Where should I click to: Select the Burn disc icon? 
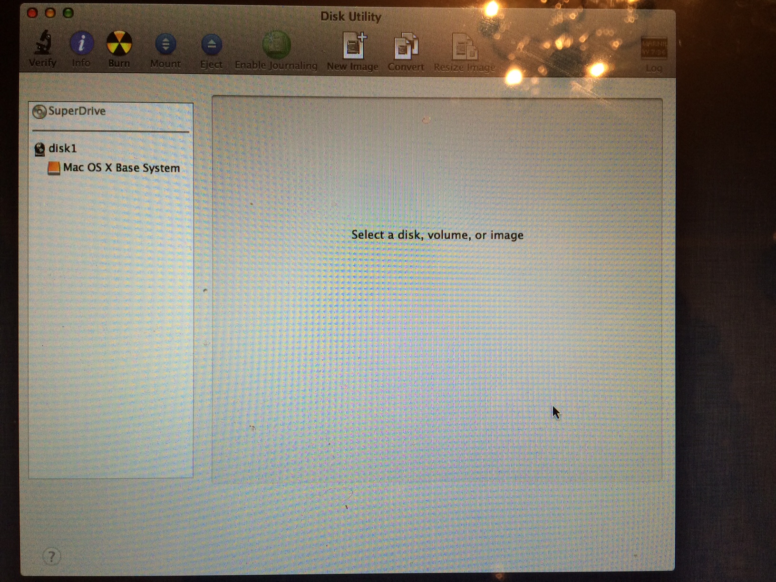pos(119,43)
